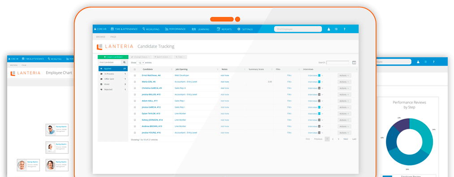The height and width of the screenshot is (177, 454).
Task: Click interview count badge for Christina GARCIA
Action: tap(319, 88)
